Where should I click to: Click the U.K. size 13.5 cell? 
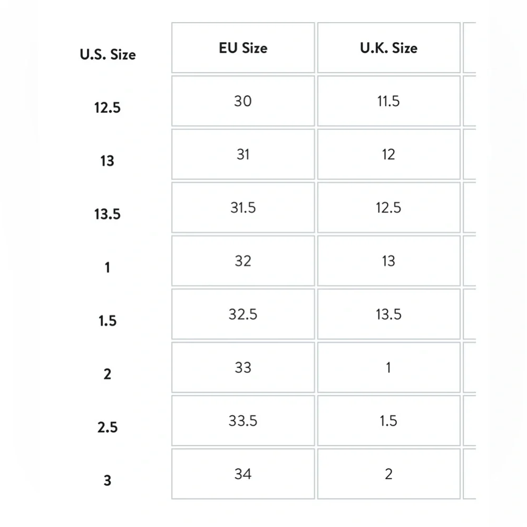(388, 314)
